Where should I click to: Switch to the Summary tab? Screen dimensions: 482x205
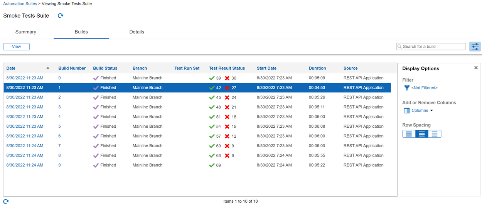[x=26, y=32]
